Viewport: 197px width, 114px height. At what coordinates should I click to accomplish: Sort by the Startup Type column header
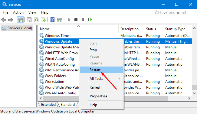pyautogui.click(x=177, y=29)
